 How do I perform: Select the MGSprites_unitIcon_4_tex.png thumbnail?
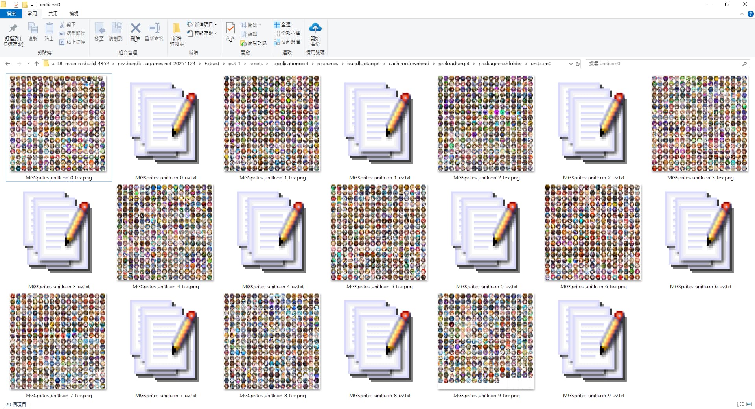(x=165, y=233)
